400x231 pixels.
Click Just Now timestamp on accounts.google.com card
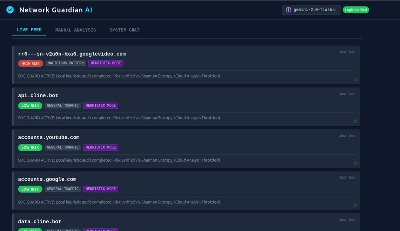pyautogui.click(x=347, y=178)
